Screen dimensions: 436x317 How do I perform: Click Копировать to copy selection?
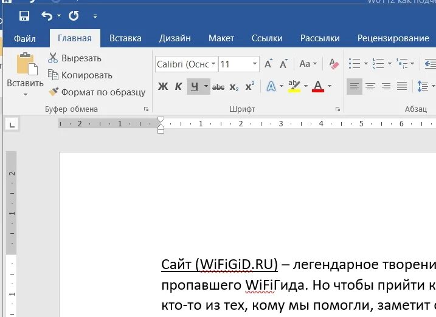coord(80,75)
